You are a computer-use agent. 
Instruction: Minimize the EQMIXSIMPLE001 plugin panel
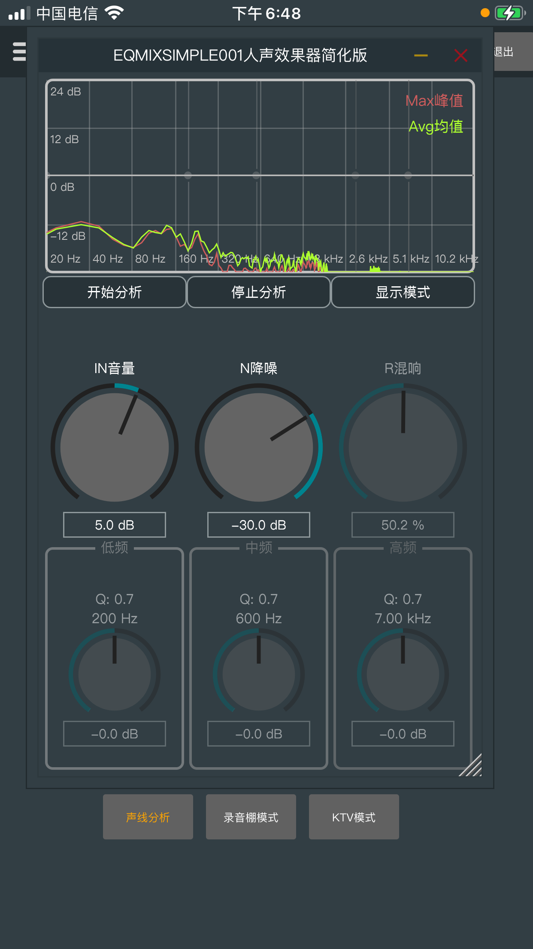point(421,55)
